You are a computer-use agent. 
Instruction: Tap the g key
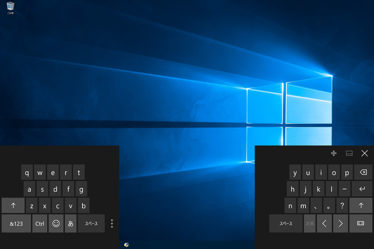pyautogui.click(x=81, y=189)
